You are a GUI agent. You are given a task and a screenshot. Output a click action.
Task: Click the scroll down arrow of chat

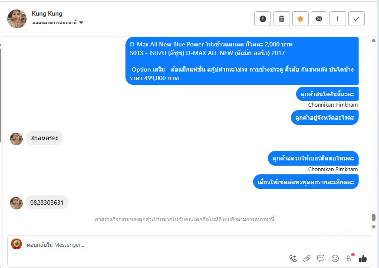click(x=373, y=227)
